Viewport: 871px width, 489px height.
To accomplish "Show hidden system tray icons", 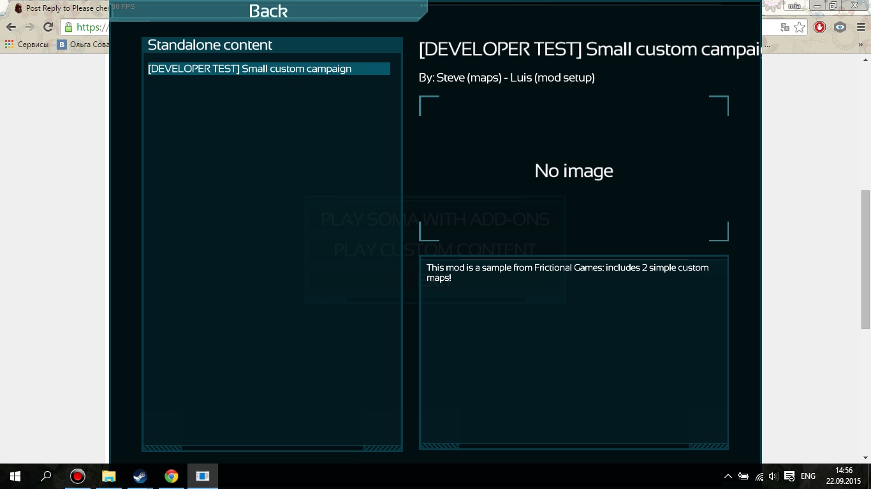I will click(728, 476).
